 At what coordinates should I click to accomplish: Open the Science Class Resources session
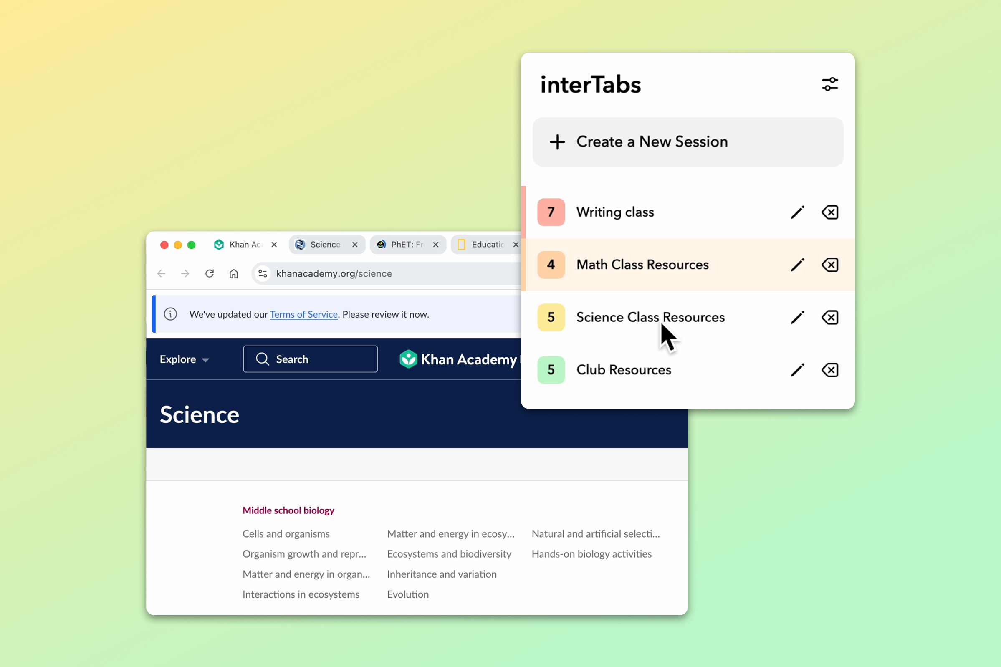[650, 317]
